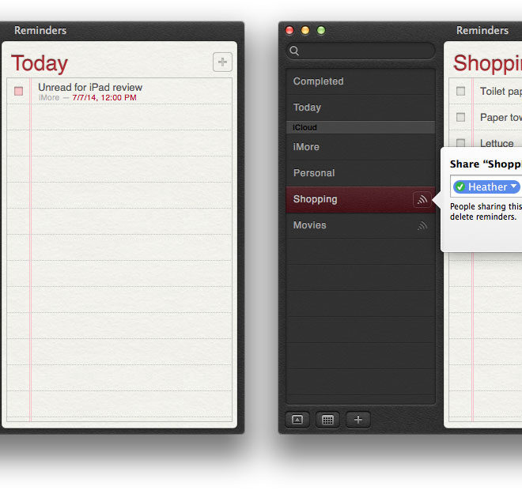
Task: Select the Lettuce reminder text
Action: click(497, 143)
